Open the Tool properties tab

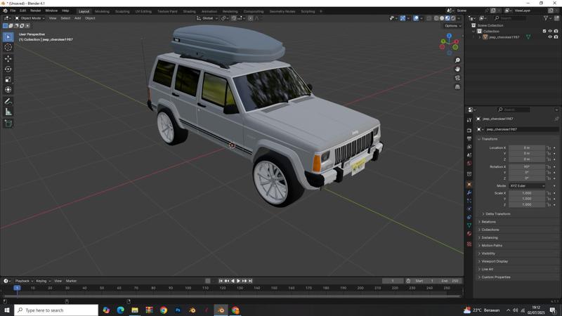pos(469,120)
